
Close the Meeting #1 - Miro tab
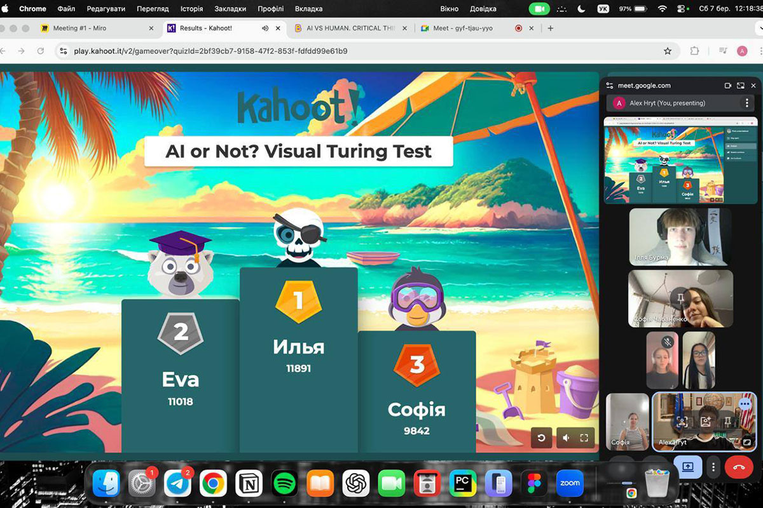pyautogui.click(x=151, y=28)
